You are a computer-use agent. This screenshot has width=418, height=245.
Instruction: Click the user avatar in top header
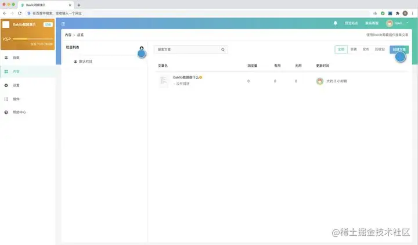click(x=390, y=23)
